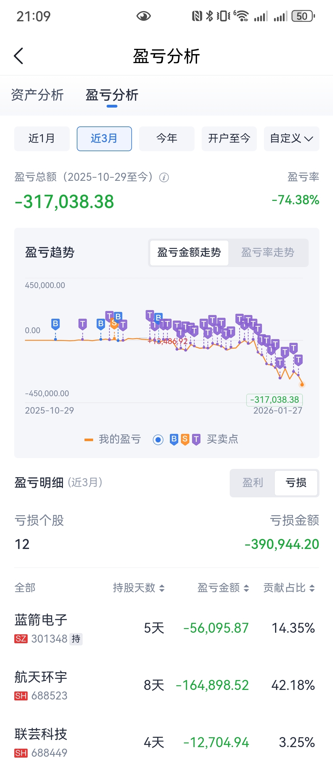Tap the first blue B buy marker on chart
The height and width of the screenshot is (774, 333).
click(x=55, y=324)
